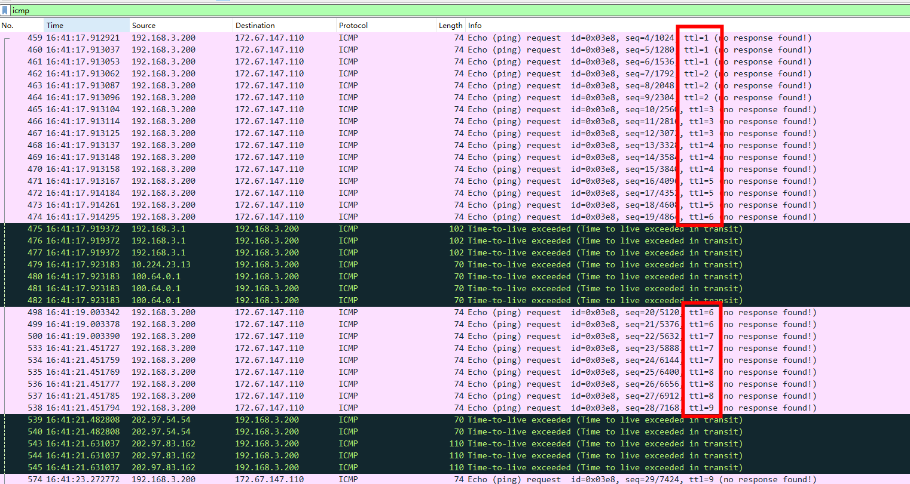Pick packet 500 with seq=22/5632
Image resolution: width=910 pixels, height=484 pixels.
455,336
